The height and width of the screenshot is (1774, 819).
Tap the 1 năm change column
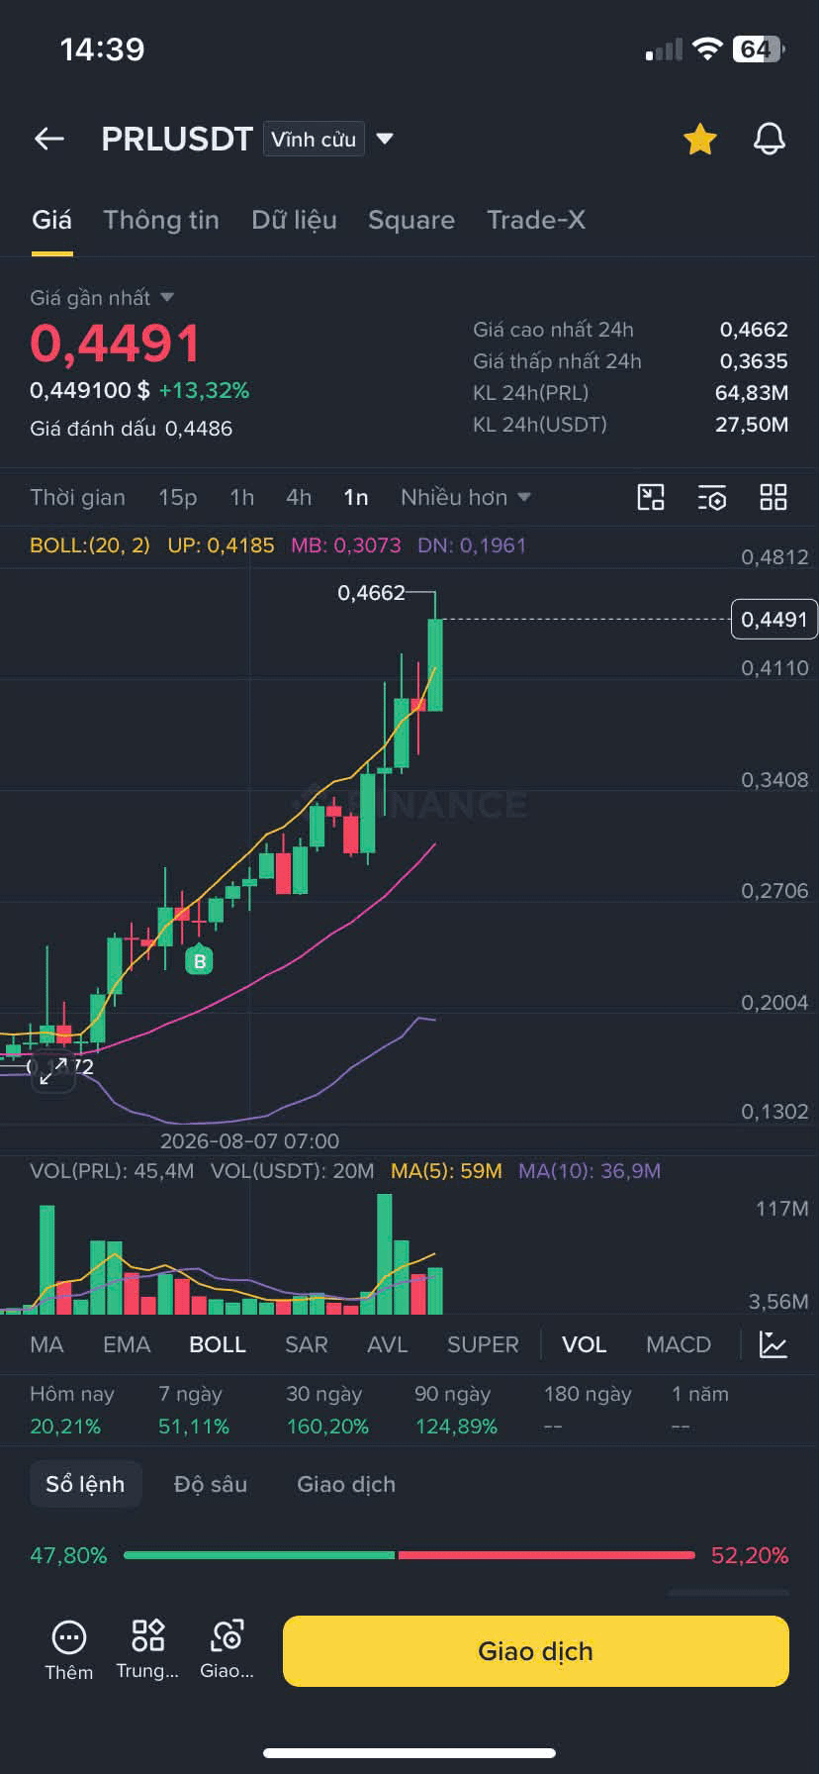700,1410
